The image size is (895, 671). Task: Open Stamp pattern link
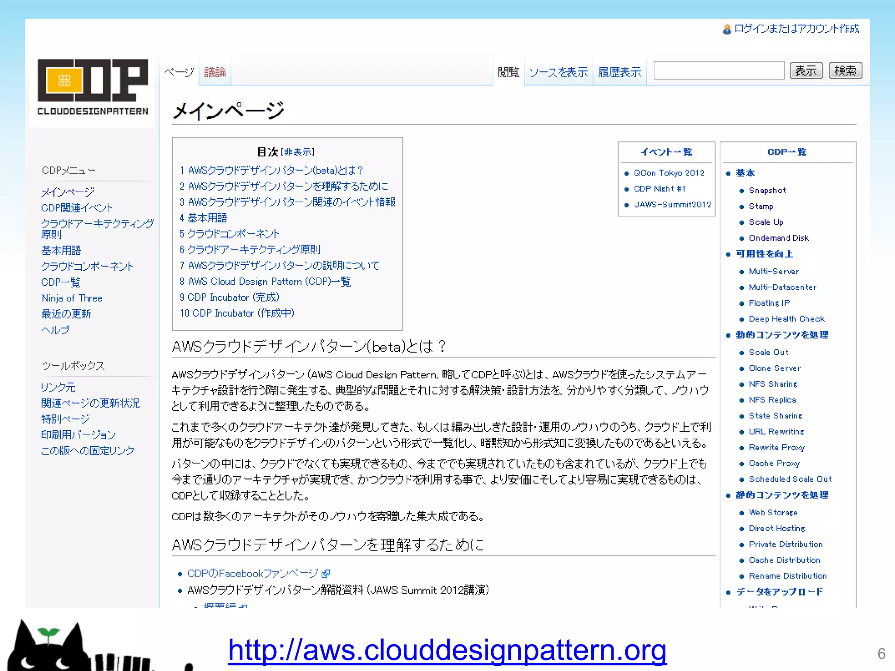pos(761,206)
